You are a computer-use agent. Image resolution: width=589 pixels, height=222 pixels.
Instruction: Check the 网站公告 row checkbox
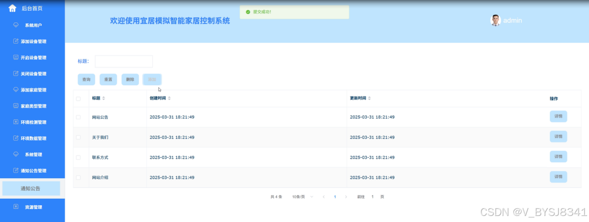[78, 117]
